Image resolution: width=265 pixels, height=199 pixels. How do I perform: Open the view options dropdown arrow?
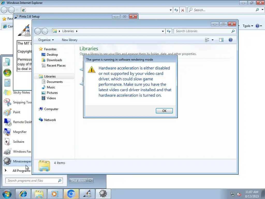pyautogui.click(x=213, y=40)
